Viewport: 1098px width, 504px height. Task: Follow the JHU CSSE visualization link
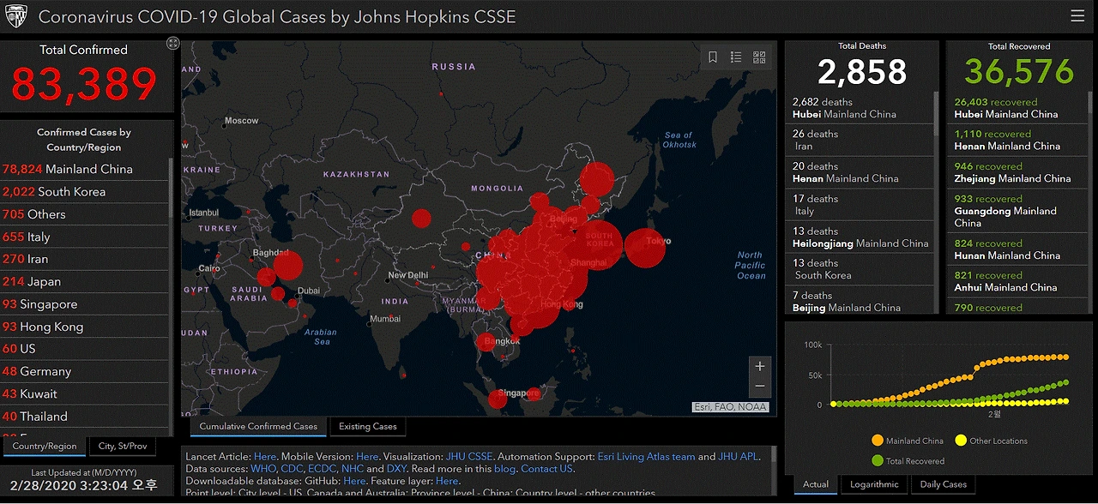pos(469,457)
